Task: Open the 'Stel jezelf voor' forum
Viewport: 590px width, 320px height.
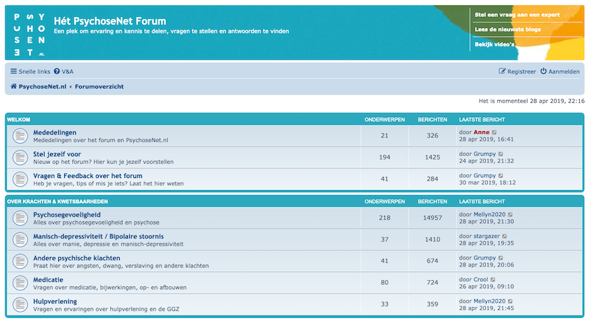Action: coord(57,154)
